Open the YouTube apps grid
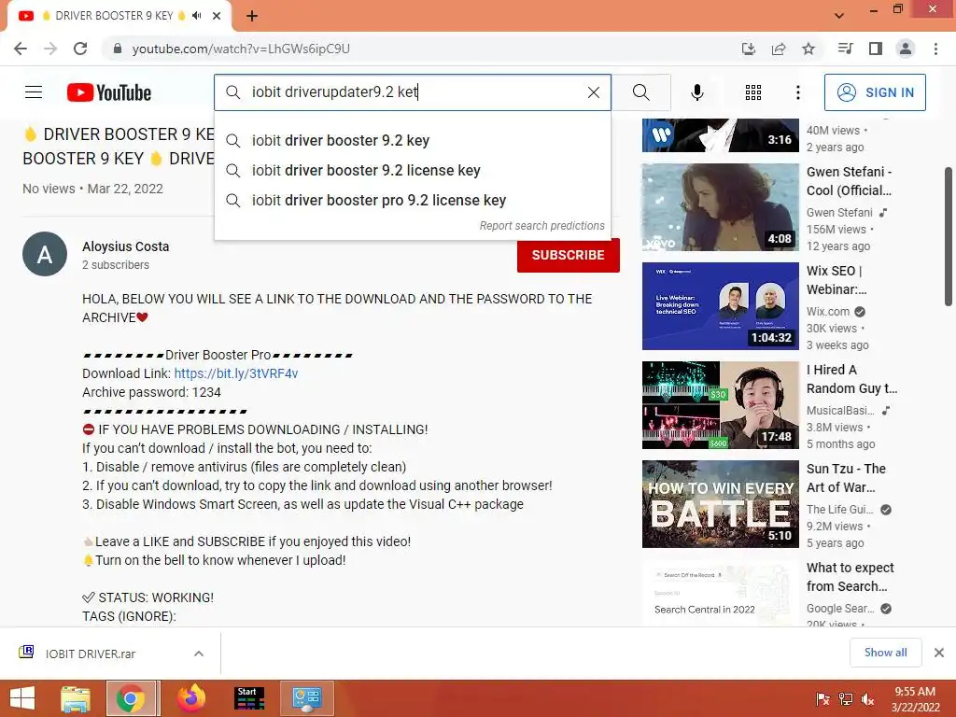This screenshot has height=717, width=956. point(753,92)
